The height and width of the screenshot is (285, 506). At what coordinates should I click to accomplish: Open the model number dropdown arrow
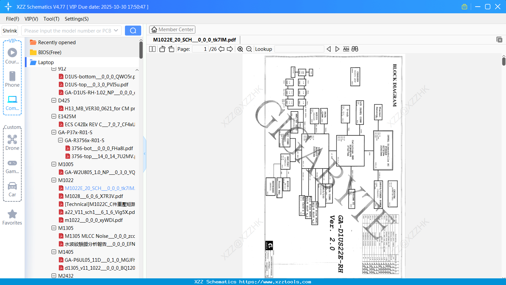116,31
